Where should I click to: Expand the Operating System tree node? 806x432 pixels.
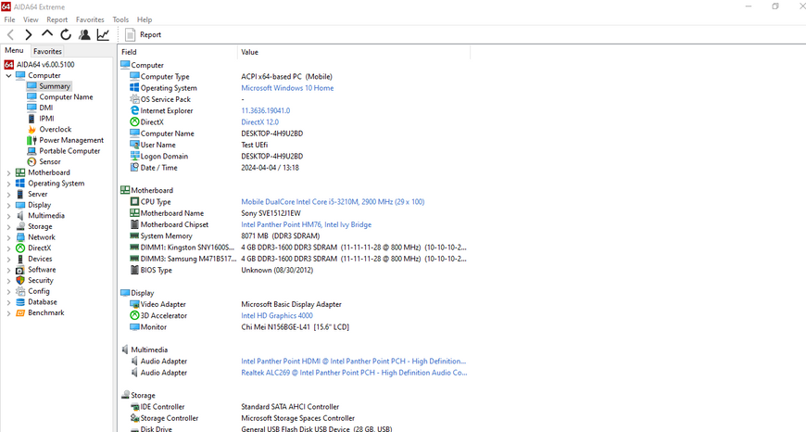point(8,184)
